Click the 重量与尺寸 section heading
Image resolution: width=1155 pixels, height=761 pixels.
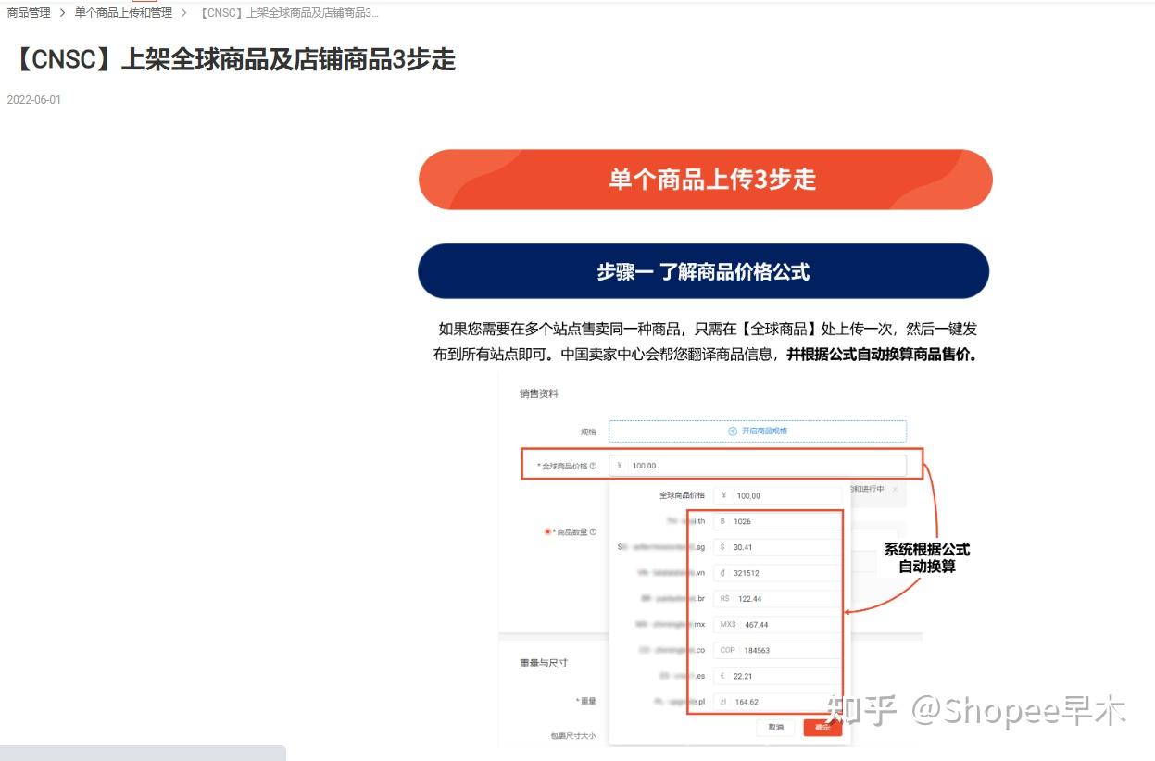544,663
